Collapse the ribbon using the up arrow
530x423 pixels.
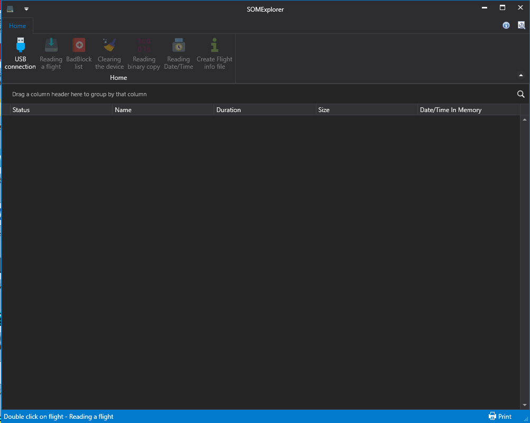(x=520, y=76)
